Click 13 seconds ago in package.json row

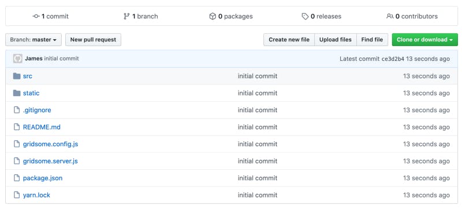tap(426, 178)
